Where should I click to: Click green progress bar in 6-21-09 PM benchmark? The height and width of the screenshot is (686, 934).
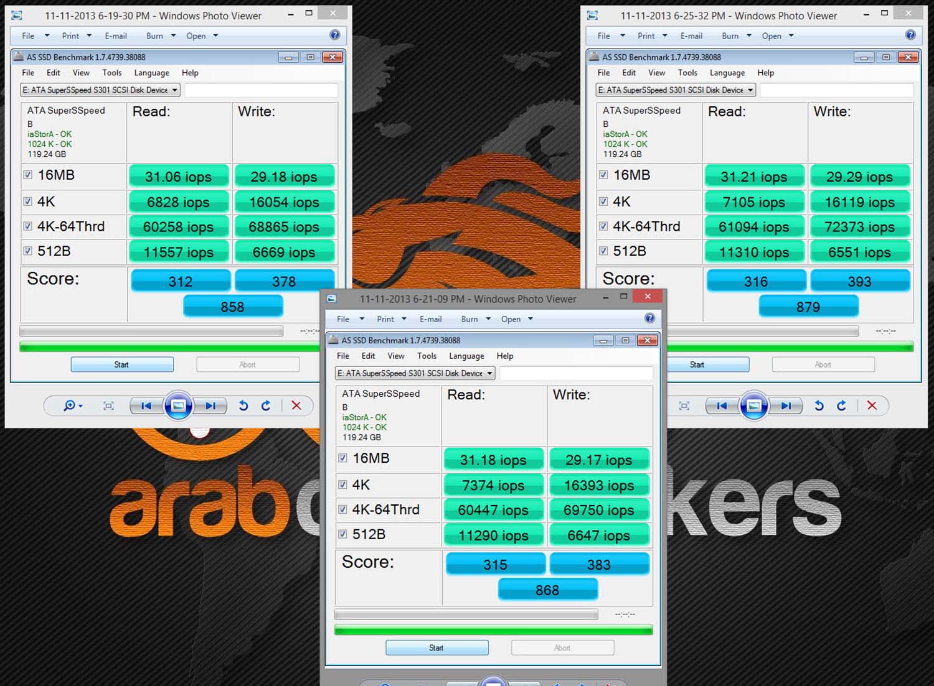[493, 631]
